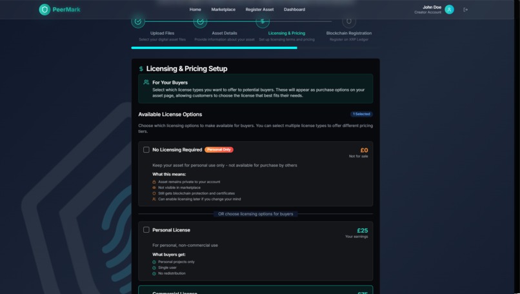This screenshot has height=294, width=520.
Task: Open the Dashboard nav item
Action: click(x=294, y=10)
